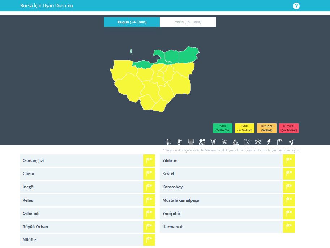This screenshot has width=330, height=248.
Task: Switch to Yarın (25 Ekim) tab
Action: [188, 22]
